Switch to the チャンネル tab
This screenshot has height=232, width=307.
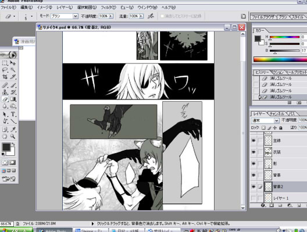pyautogui.click(x=277, y=113)
